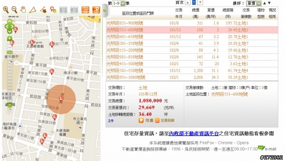
Task: Click the 2/9 record counter
Action: pyautogui.click(x=111, y=121)
